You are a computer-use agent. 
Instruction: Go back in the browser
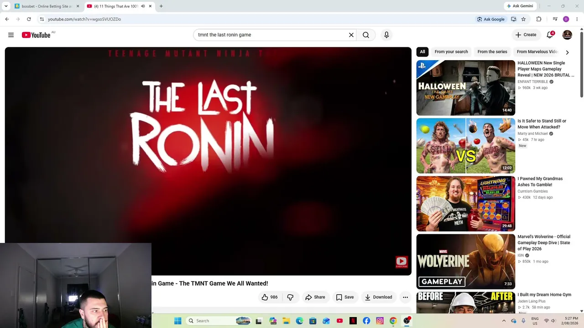tap(7, 19)
